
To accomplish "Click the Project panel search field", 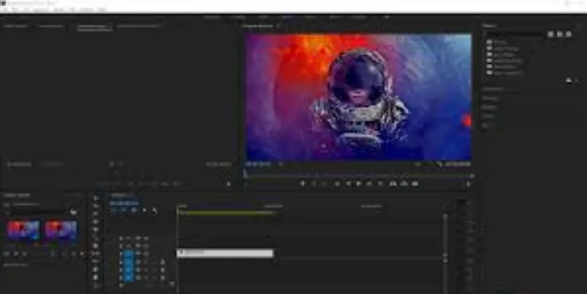I will (x=37, y=212).
